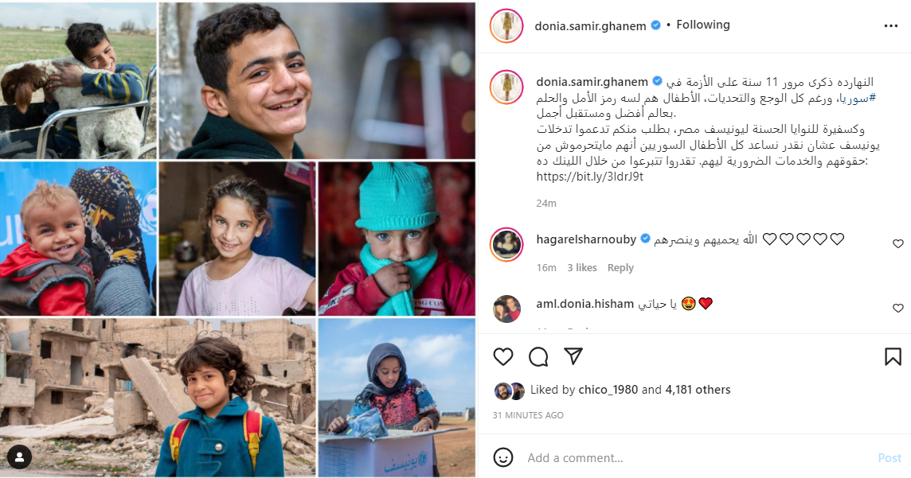911x478 pixels.
Task: Open the comment speech bubble icon
Action: (x=538, y=356)
